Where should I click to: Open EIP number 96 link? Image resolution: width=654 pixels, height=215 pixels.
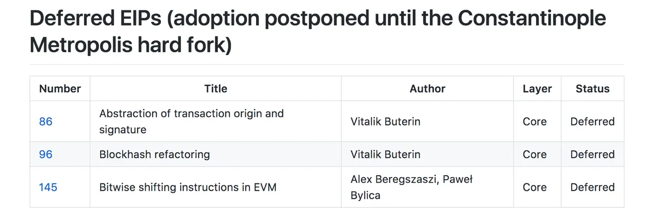click(x=45, y=154)
